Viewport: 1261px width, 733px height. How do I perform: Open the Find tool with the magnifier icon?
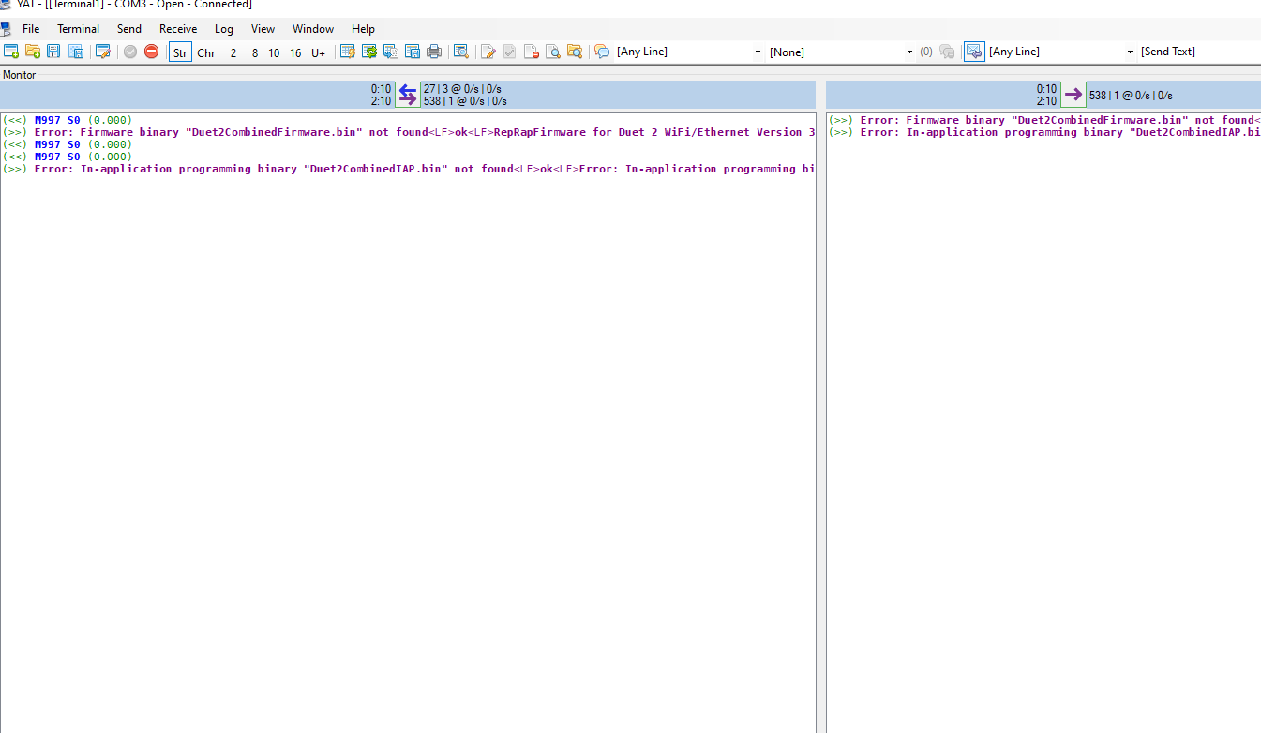(x=460, y=52)
